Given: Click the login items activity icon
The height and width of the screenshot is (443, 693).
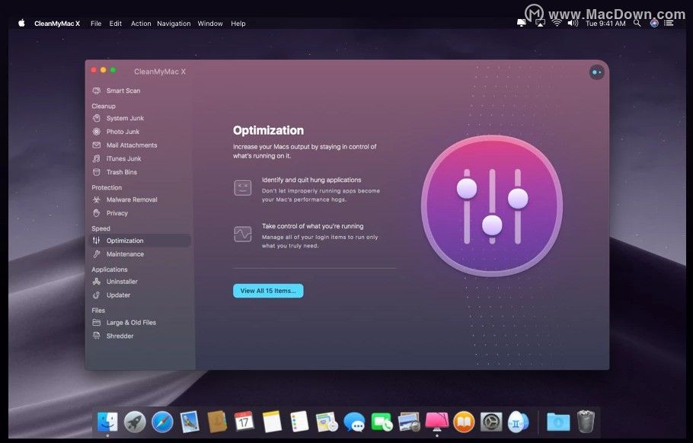Looking at the screenshot, I should point(243,234).
